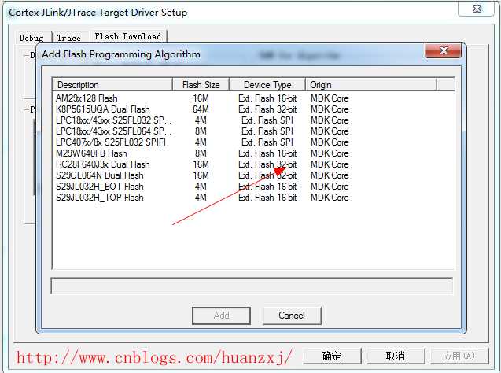Click the 应用(A) button
Screen dimensions: 501x373
pyautogui.click(x=459, y=356)
